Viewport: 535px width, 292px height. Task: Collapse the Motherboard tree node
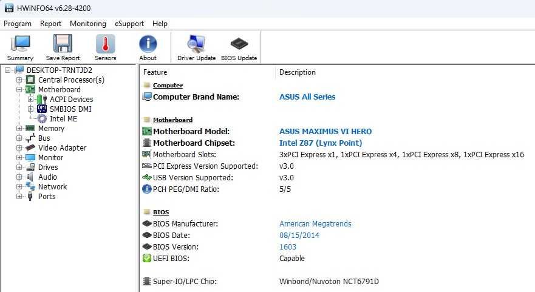pos(19,89)
